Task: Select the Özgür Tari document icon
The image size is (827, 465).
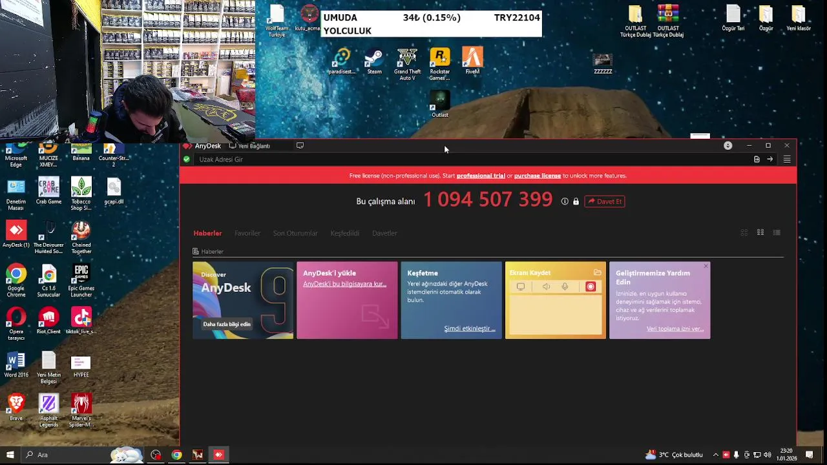Action: click(733, 17)
